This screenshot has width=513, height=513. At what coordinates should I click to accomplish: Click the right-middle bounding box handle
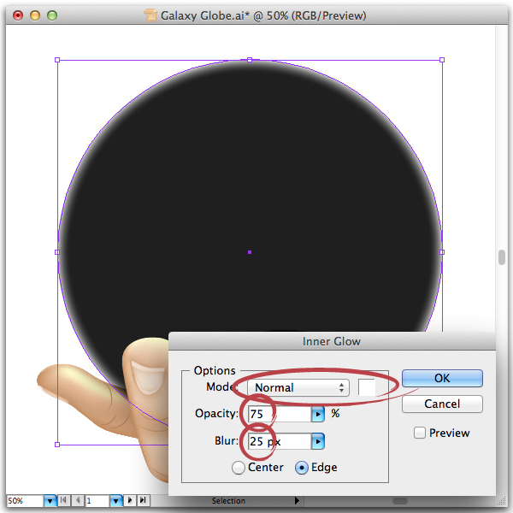442,252
